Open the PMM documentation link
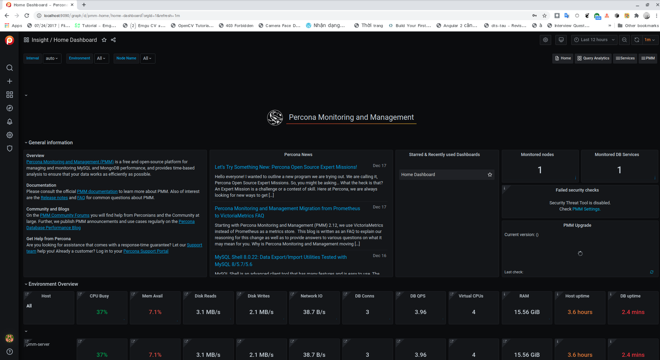The height and width of the screenshot is (360, 660). pos(97,191)
